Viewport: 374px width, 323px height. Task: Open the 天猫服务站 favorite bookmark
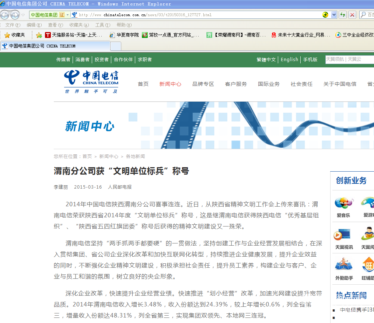click(74, 35)
